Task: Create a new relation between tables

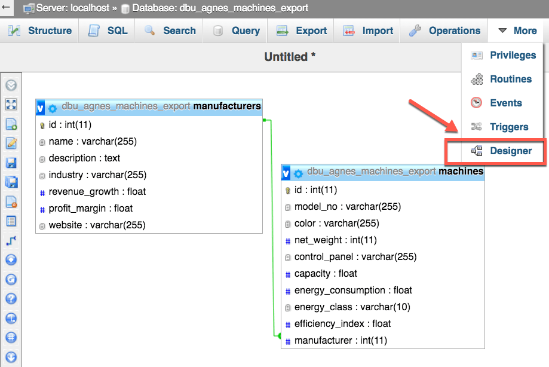Action: (x=11, y=240)
